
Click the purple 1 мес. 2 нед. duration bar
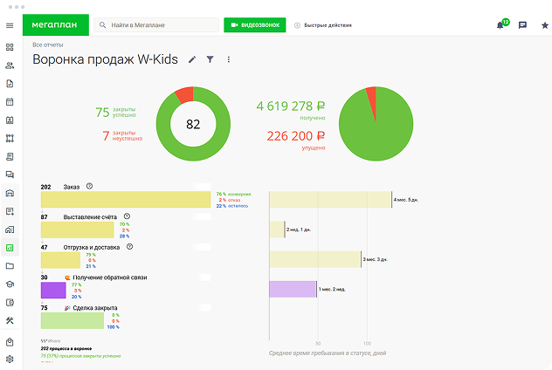click(x=293, y=289)
